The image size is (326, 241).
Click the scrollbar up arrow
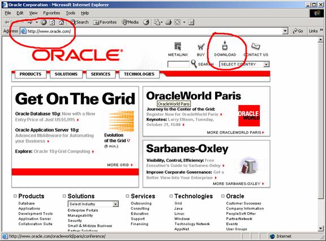click(x=321, y=40)
